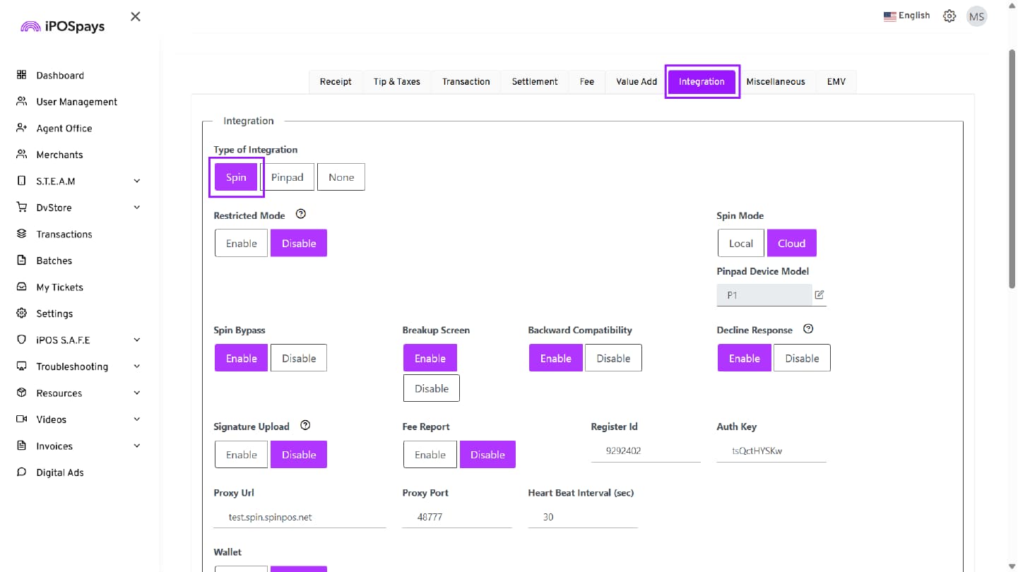
Task: Disable Spin Bypass
Action: [x=299, y=359]
